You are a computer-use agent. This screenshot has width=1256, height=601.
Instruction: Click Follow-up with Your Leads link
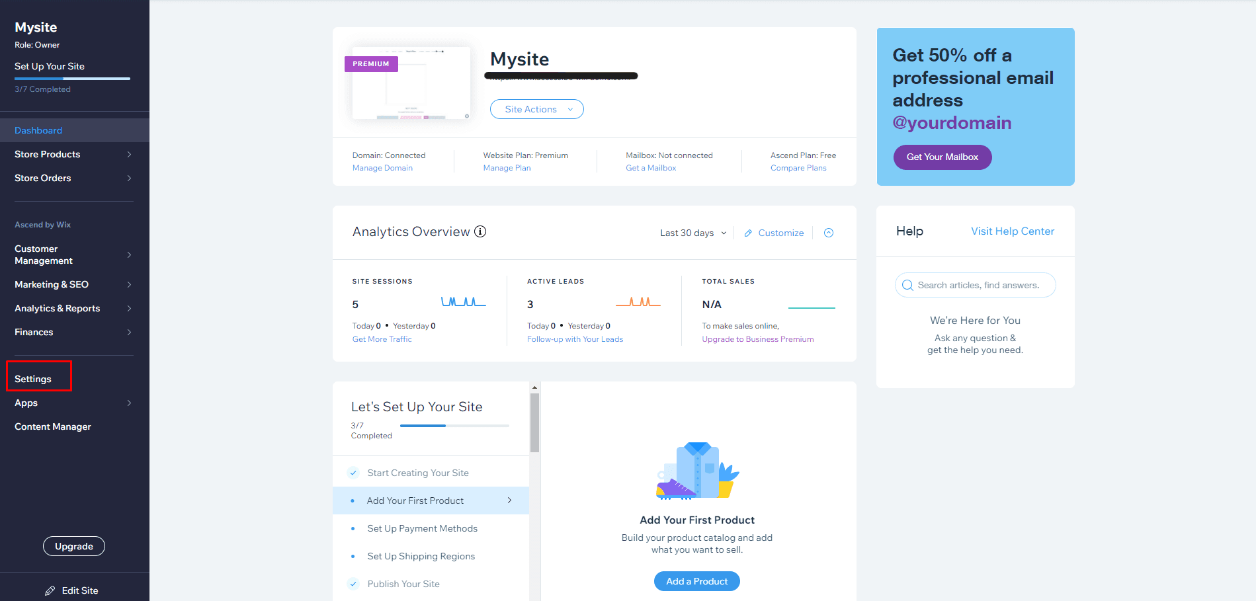(575, 339)
